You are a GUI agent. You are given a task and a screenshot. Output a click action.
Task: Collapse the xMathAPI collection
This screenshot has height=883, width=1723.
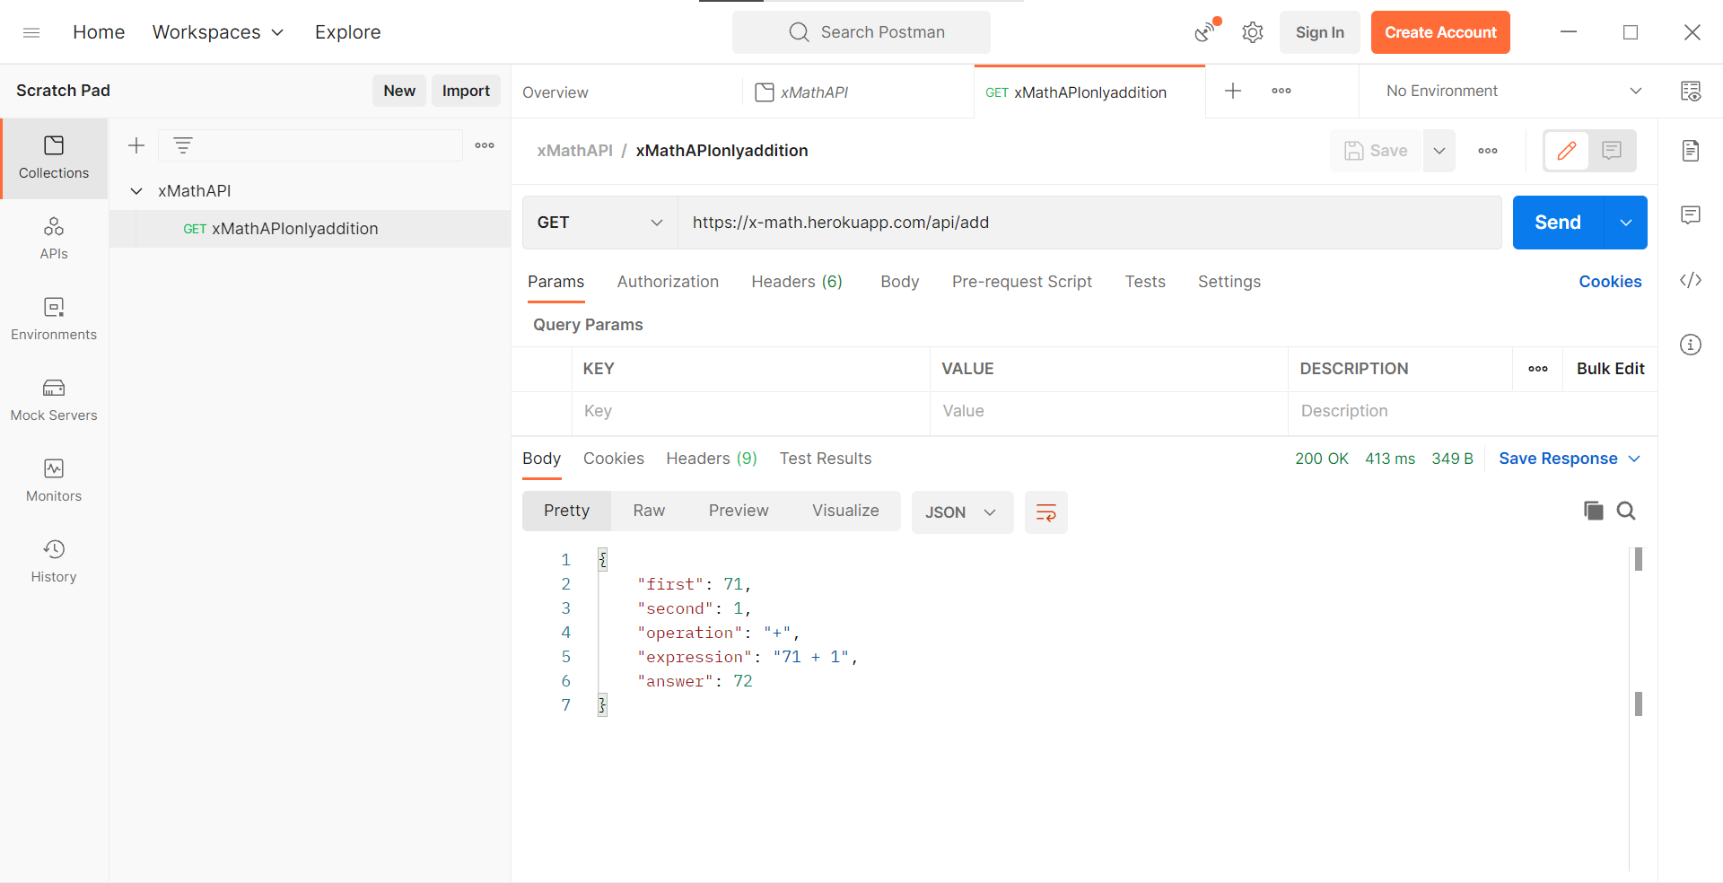click(x=136, y=190)
